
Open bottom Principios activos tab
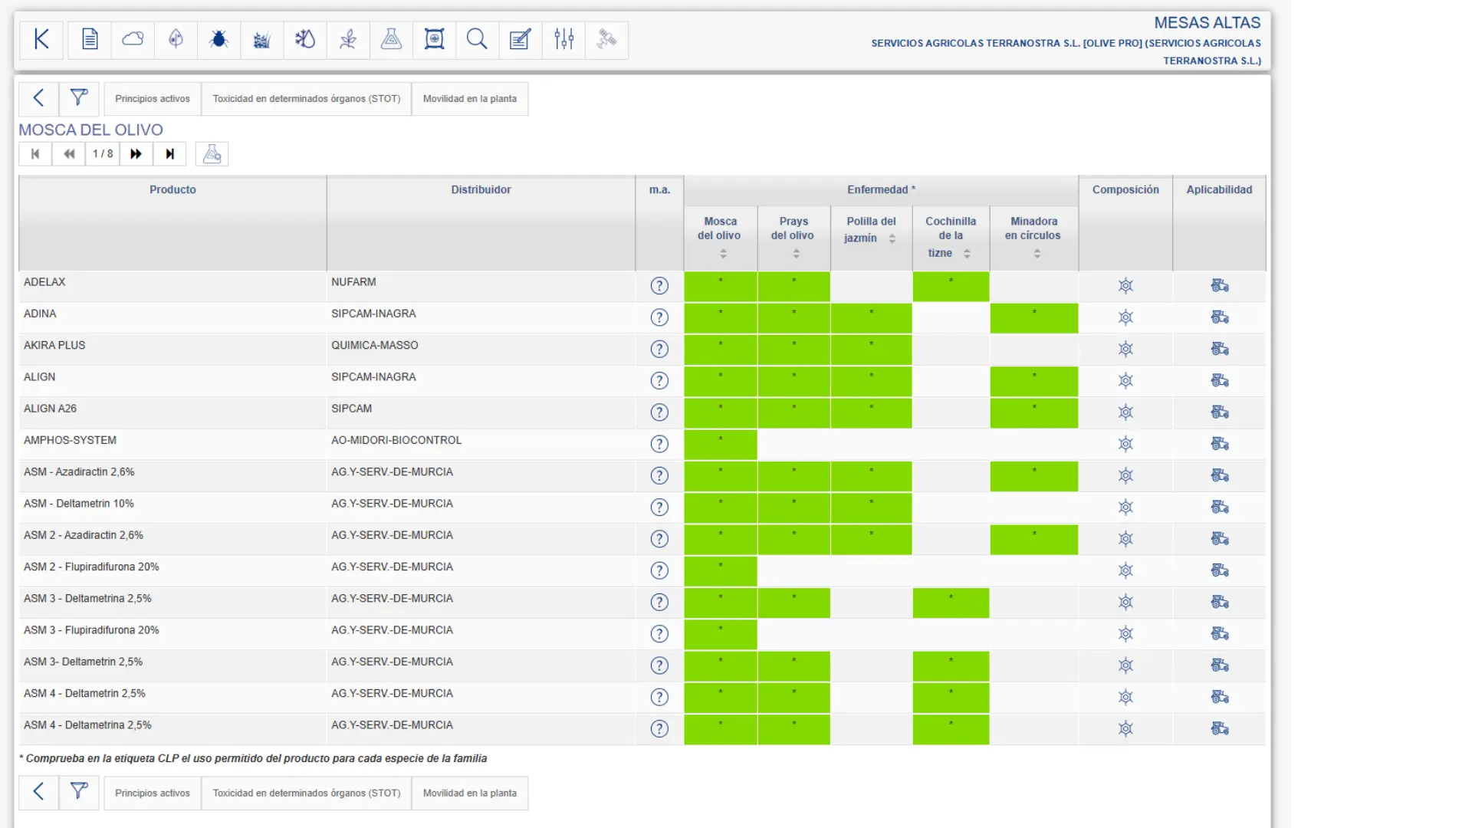pyautogui.click(x=153, y=793)
